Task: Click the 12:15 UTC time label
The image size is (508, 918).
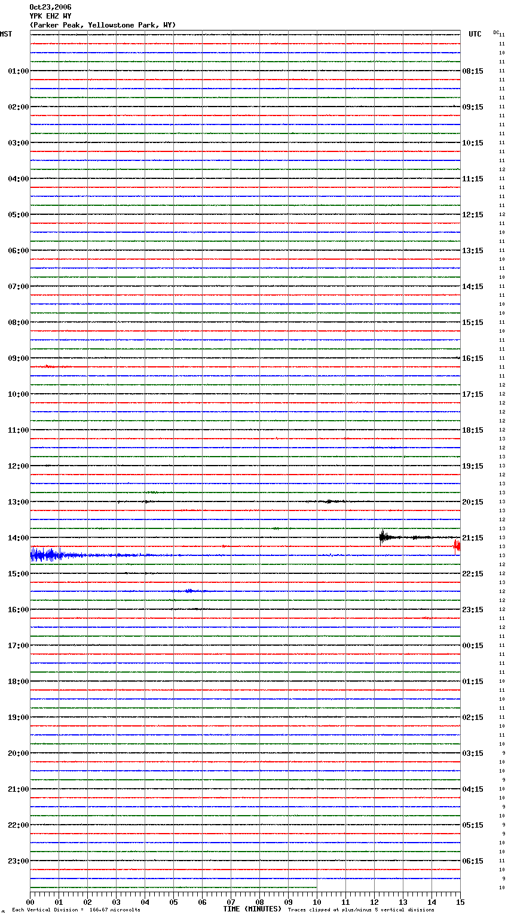Action: click(x=473, y=215)
